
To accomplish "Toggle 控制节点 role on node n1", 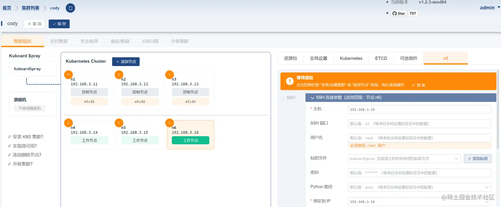I will (x=89, y=92).
